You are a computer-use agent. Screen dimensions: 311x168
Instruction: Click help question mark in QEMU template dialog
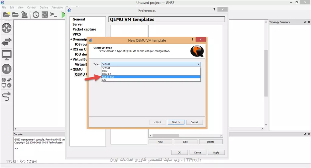192,39
